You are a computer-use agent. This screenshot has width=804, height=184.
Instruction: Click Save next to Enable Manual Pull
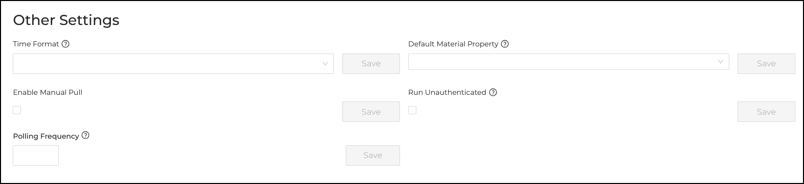tap(371, 112)
